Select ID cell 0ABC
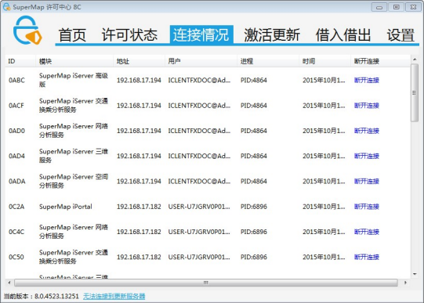 16,80
